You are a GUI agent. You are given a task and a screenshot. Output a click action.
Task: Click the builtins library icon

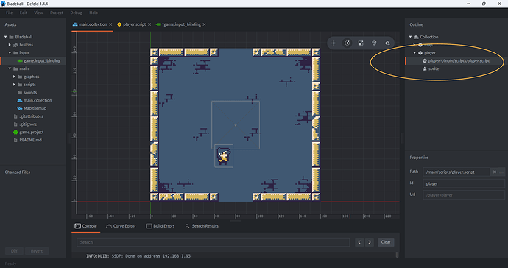click(x=15, y=45)
